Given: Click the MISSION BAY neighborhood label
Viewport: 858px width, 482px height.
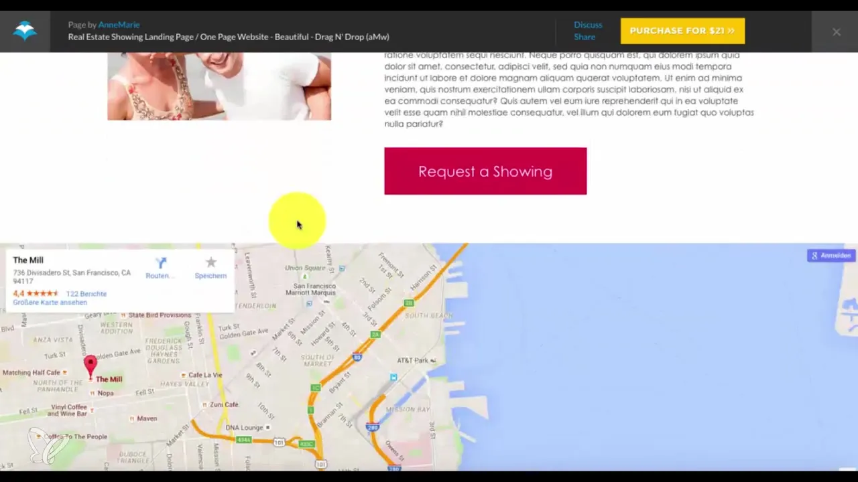Looking at the screenshot, I should [408, 409].
